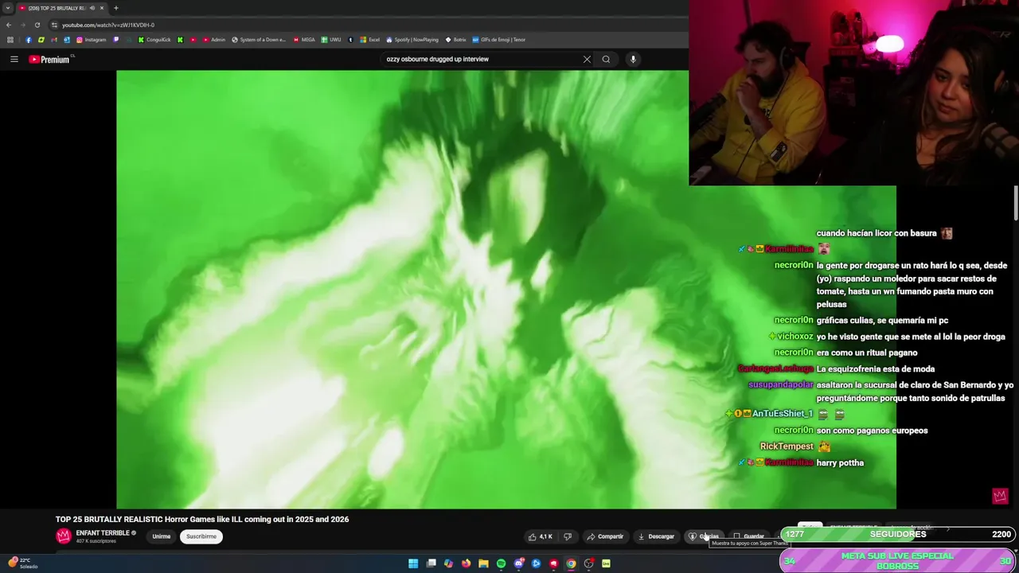Open the Windows Start menu
1019x573 pixels.
tap(413, 563)
